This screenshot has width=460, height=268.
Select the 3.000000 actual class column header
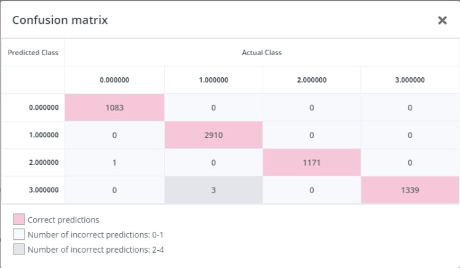(410, 80)
